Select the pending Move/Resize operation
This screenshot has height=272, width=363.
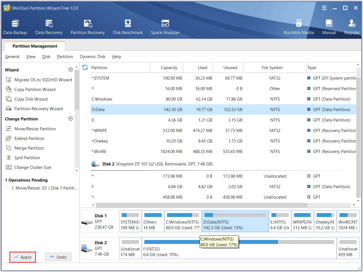[x=44, y=188]
